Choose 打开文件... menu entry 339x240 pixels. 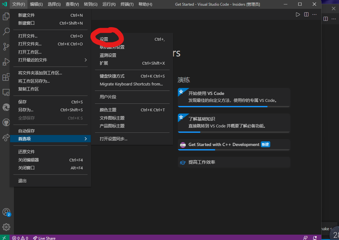pos(50,36)
